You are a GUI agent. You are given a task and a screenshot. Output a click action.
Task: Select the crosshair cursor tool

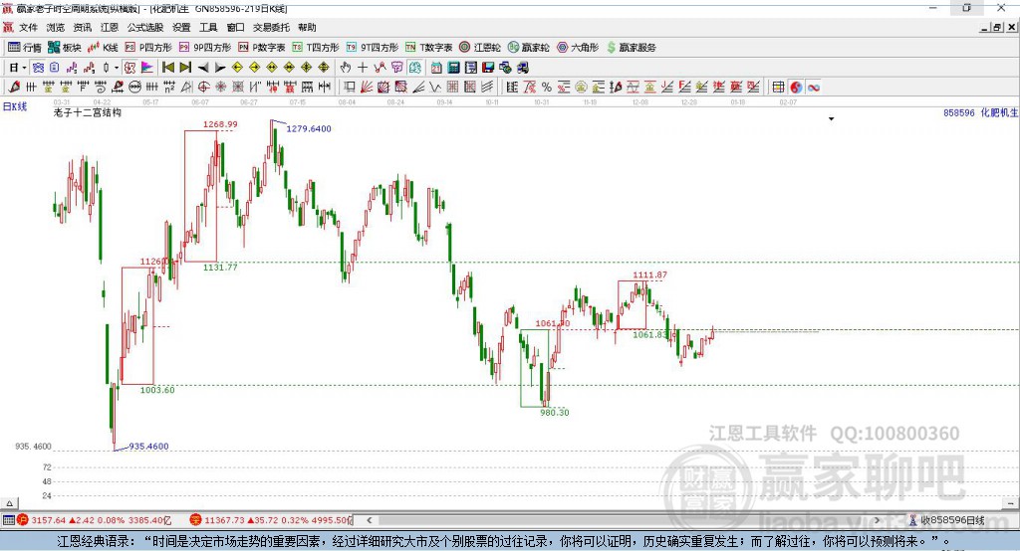pos(363,68)
